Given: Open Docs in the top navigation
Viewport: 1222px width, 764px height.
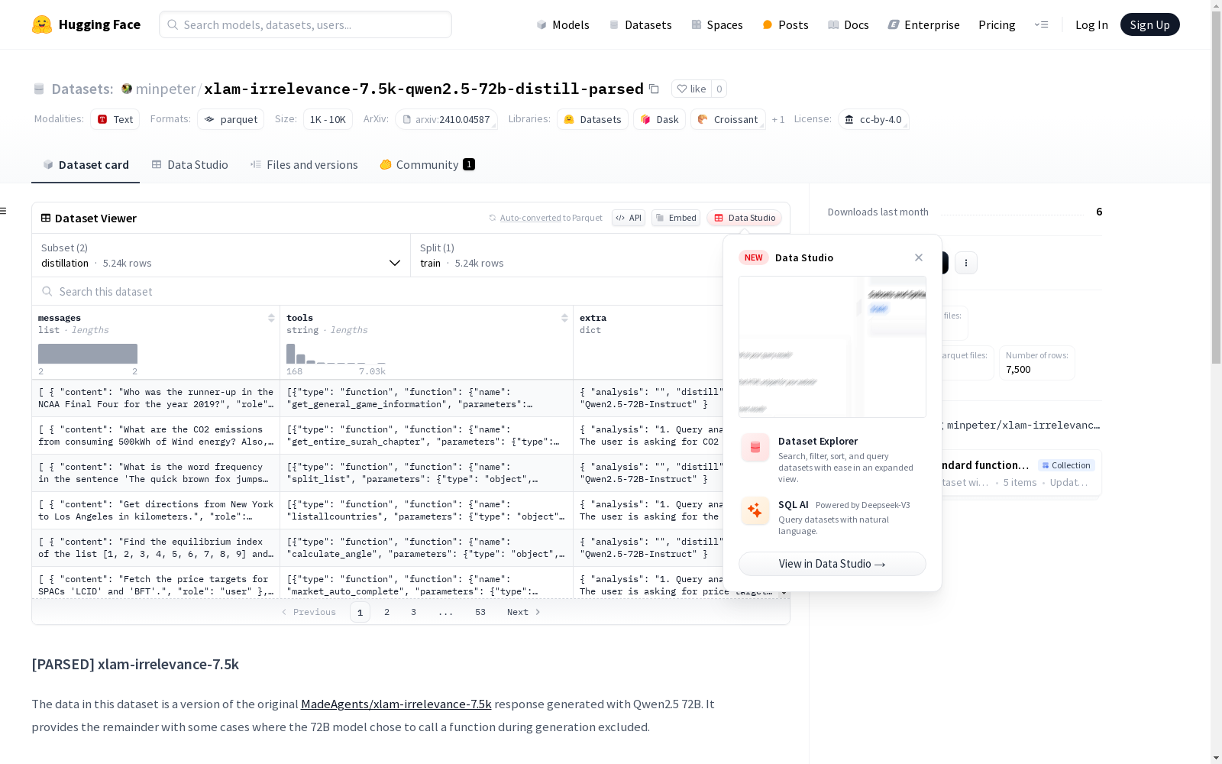Looking at the screenshot, I should pyautogui.click(x=848, y=24).
